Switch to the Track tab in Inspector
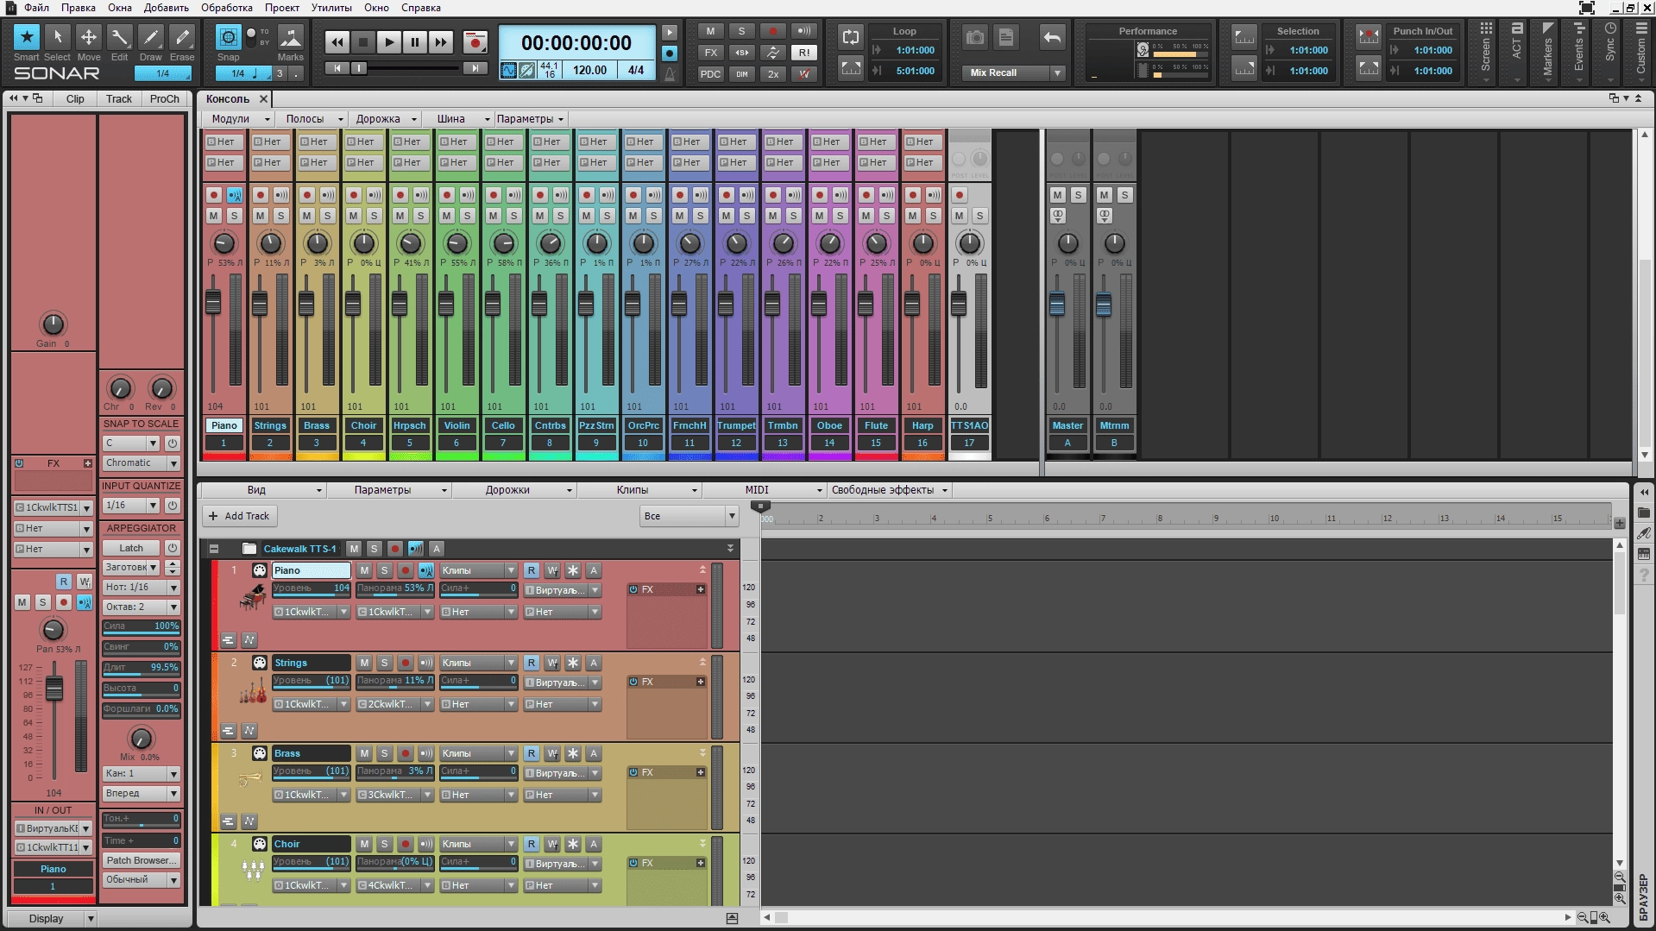The height and width of the screenshot is (931, 1656). (x=119, y=99)
